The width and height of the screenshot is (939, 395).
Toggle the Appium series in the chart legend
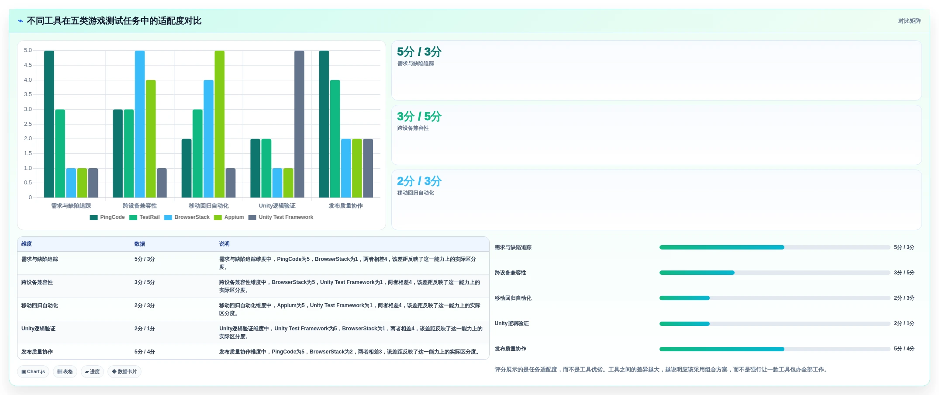click(229, 217)
